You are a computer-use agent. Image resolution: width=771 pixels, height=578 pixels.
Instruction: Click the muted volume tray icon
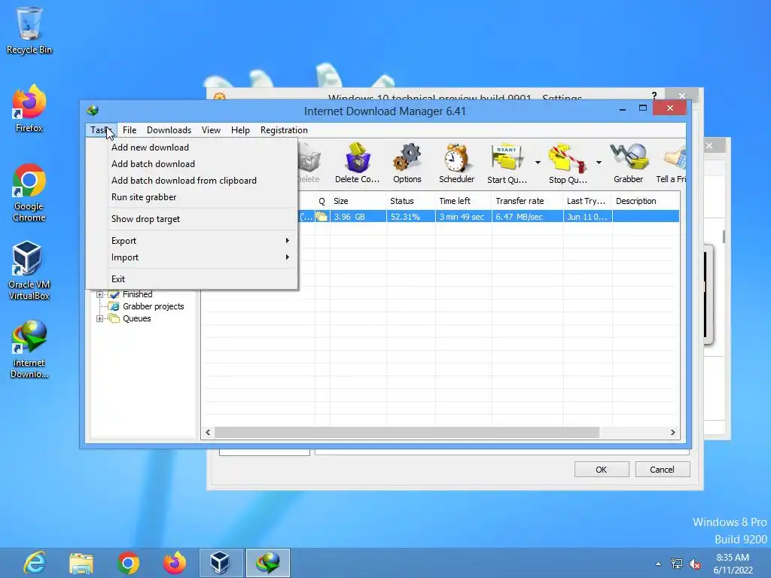pyautogui.click(x=695, y=564)
